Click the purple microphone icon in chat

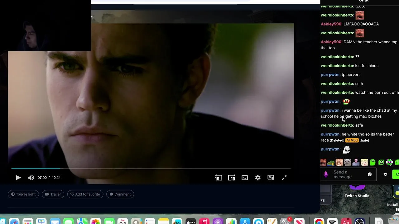[x=326, y=175]
